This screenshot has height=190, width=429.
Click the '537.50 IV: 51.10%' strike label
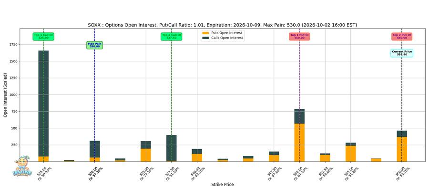[172, 173]
